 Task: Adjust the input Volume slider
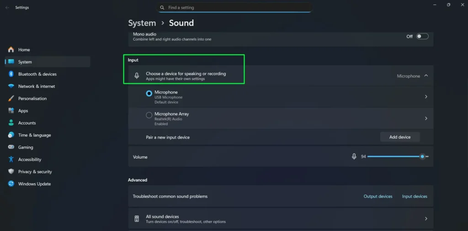click(398, 156)
